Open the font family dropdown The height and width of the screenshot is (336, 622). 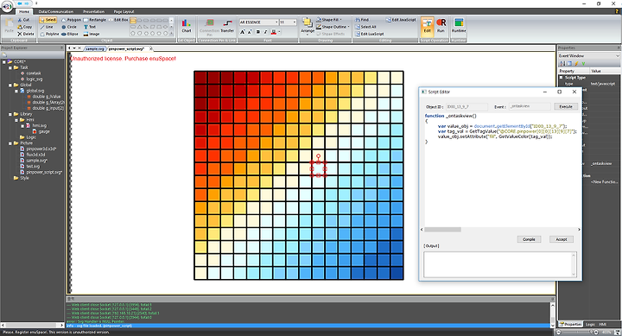pos(276,22)
